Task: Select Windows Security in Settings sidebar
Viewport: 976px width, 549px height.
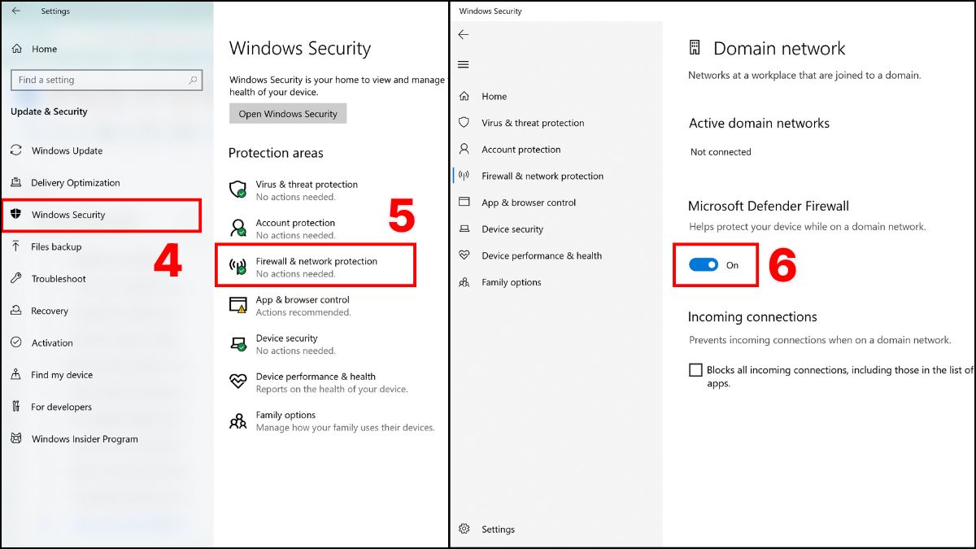Action: tap(68, 215)
